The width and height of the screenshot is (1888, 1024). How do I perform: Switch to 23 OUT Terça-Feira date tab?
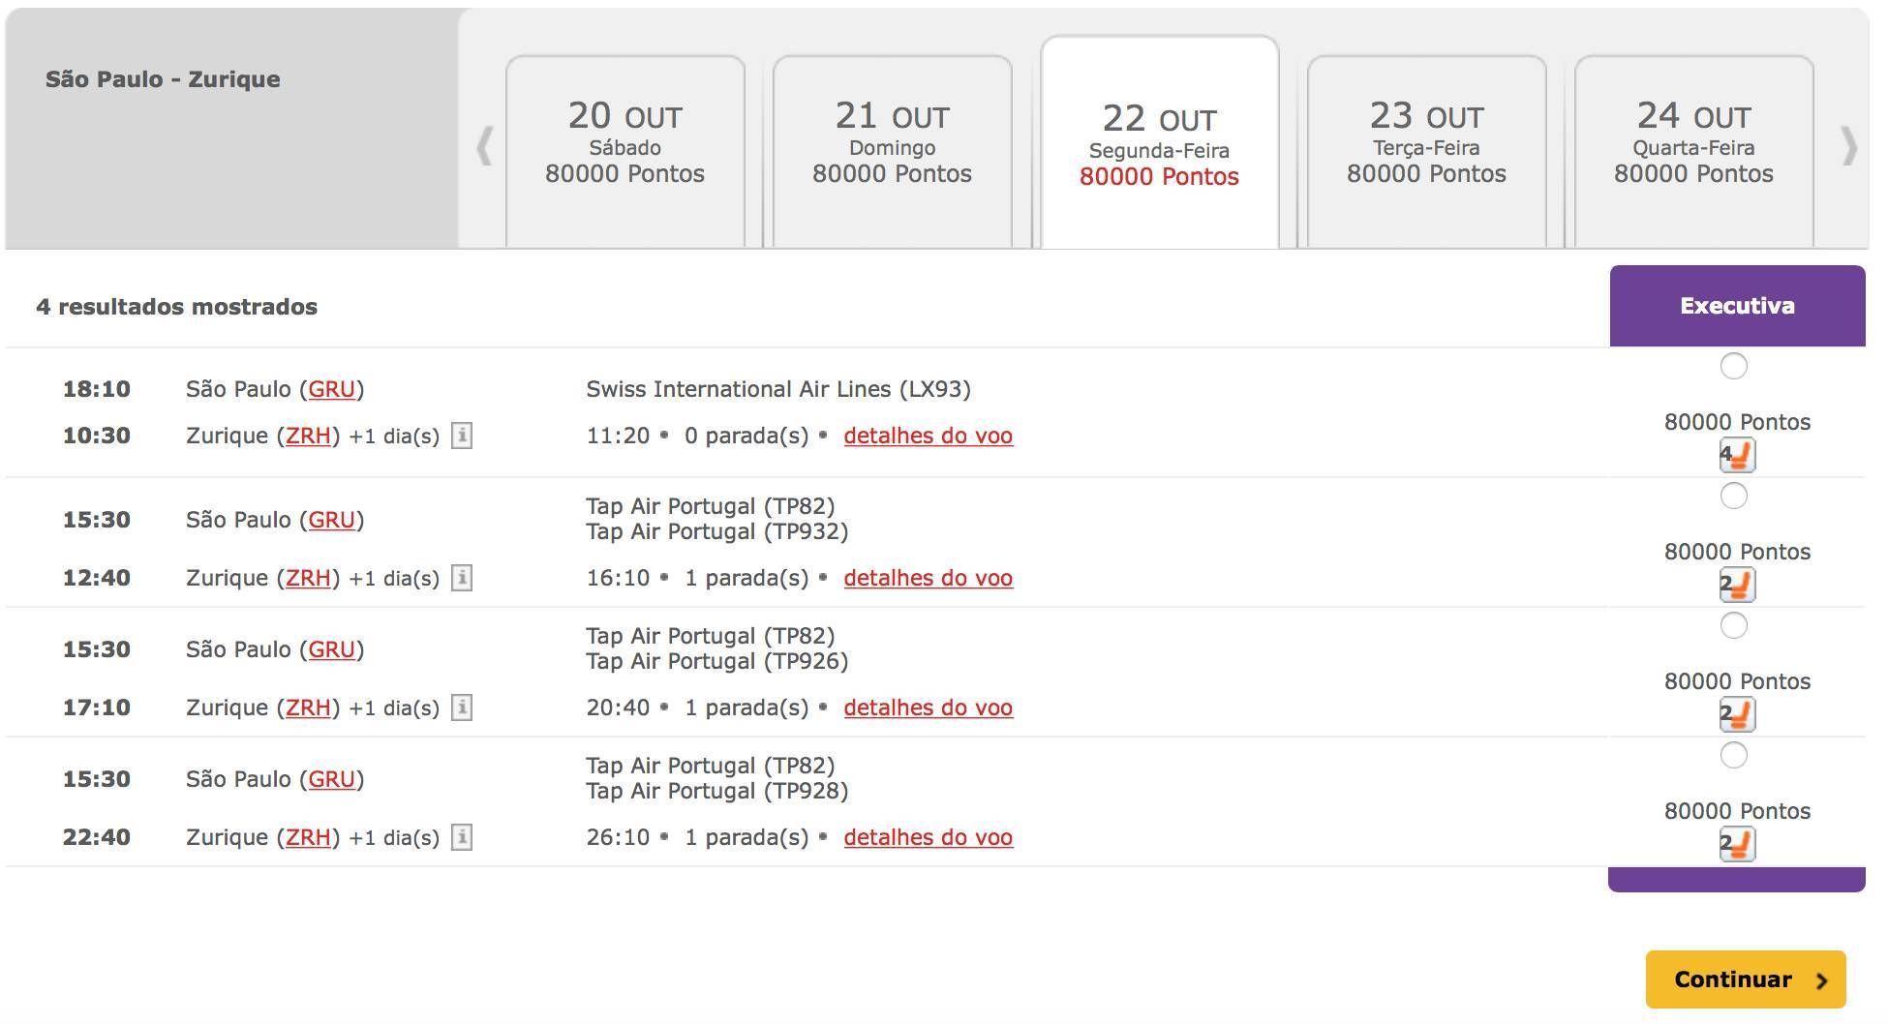[1426, 150]
